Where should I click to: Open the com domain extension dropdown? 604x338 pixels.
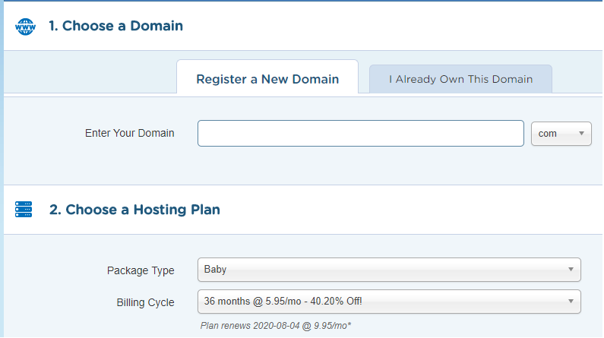561,134
